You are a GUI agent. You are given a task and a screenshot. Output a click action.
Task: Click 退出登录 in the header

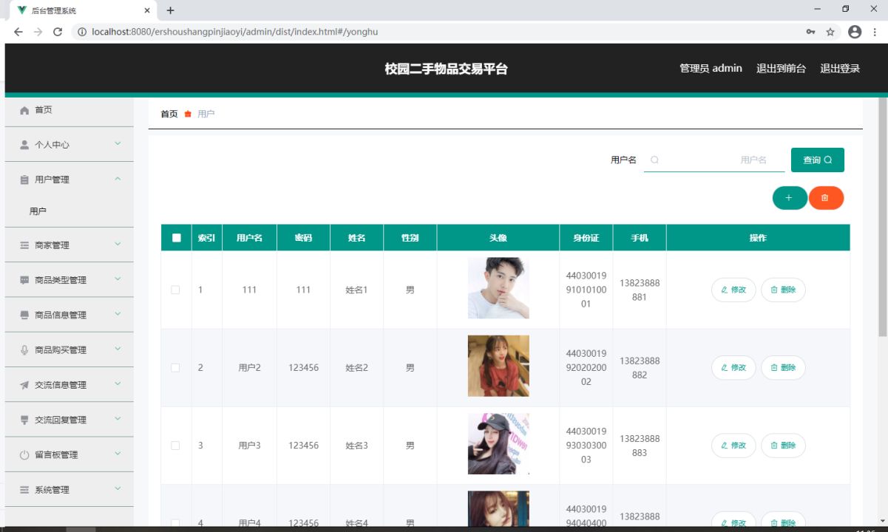click(x=840, y=69)
